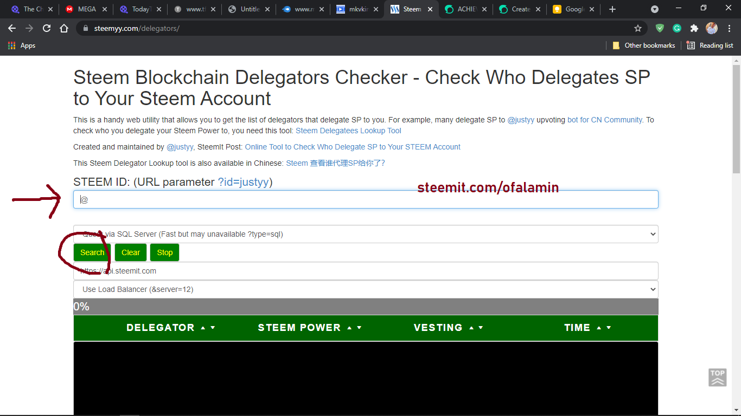Viewport: 741px width, 416px height.
Task: Sort TIME column descending
Action: click(609, 328)
